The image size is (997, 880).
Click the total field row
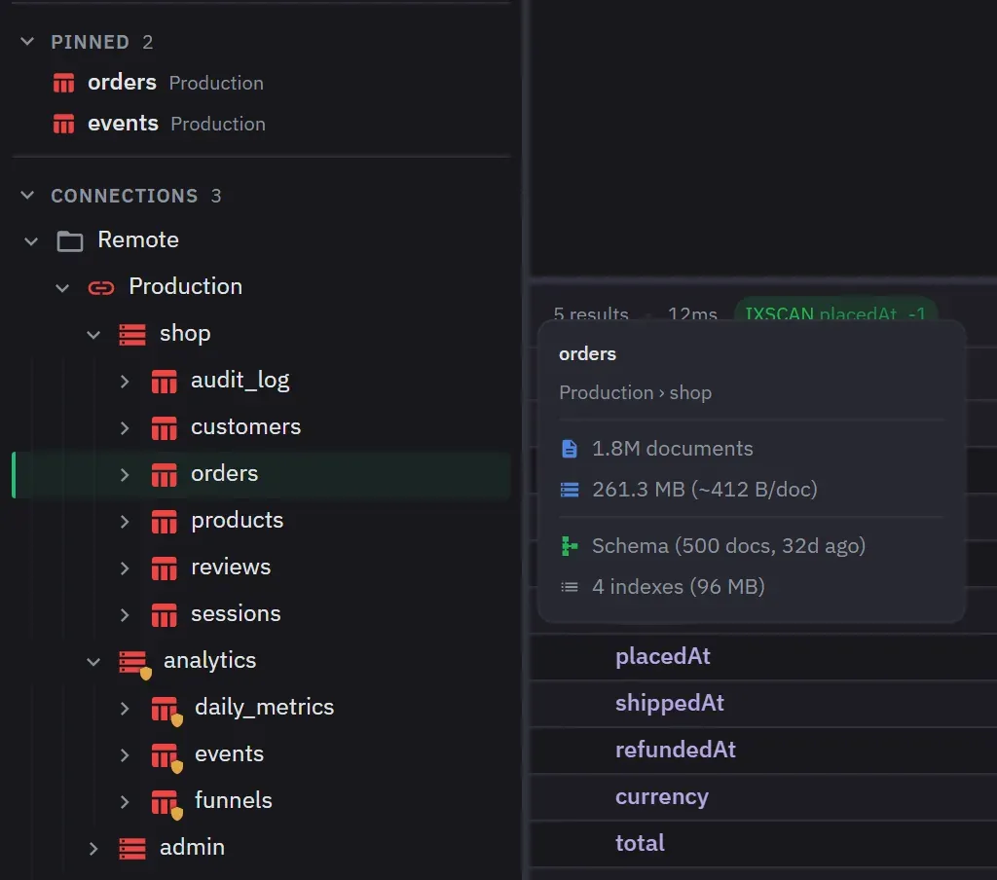click(763, 844)
